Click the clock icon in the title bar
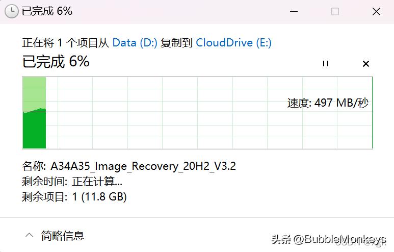The width and height of the screenshot is (394, 252). click(x=10, y=12)
